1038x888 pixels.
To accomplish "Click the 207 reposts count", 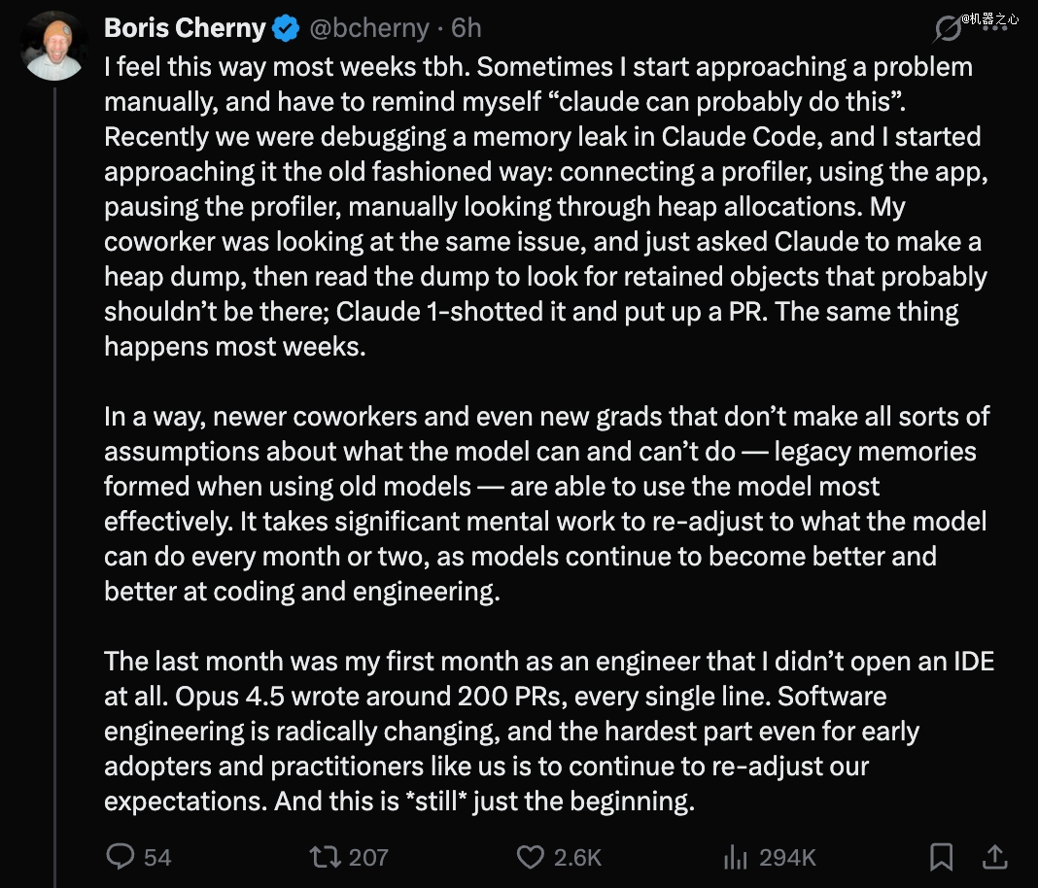I will [368, 857].
